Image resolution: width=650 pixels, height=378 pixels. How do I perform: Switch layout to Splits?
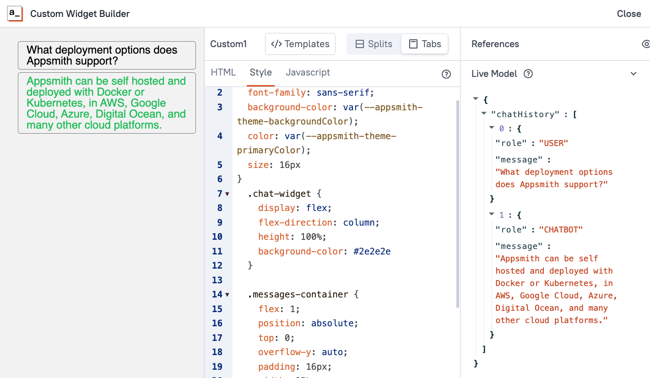[374, 44]
